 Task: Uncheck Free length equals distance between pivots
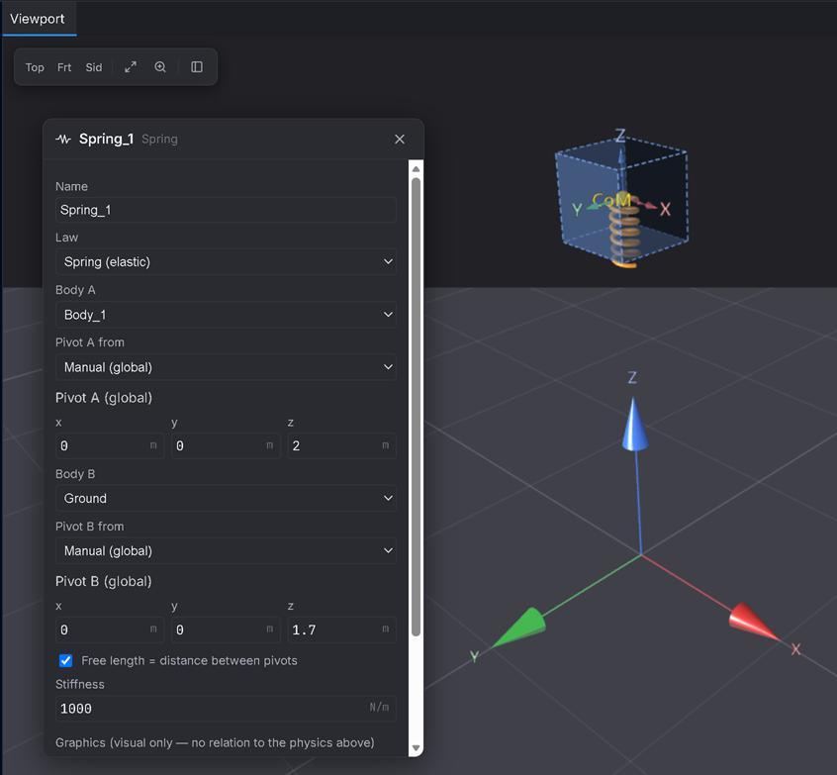pyautogui.click(x=65, y=661)
